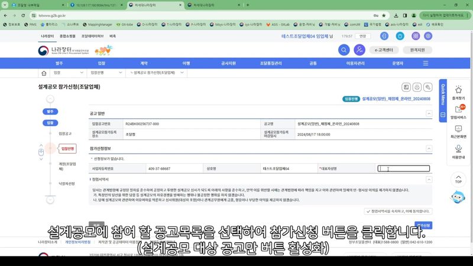The width and height of the screenshot is (473, 266).
Task: Open the 공통 main menu
Action: pos(313,63)
